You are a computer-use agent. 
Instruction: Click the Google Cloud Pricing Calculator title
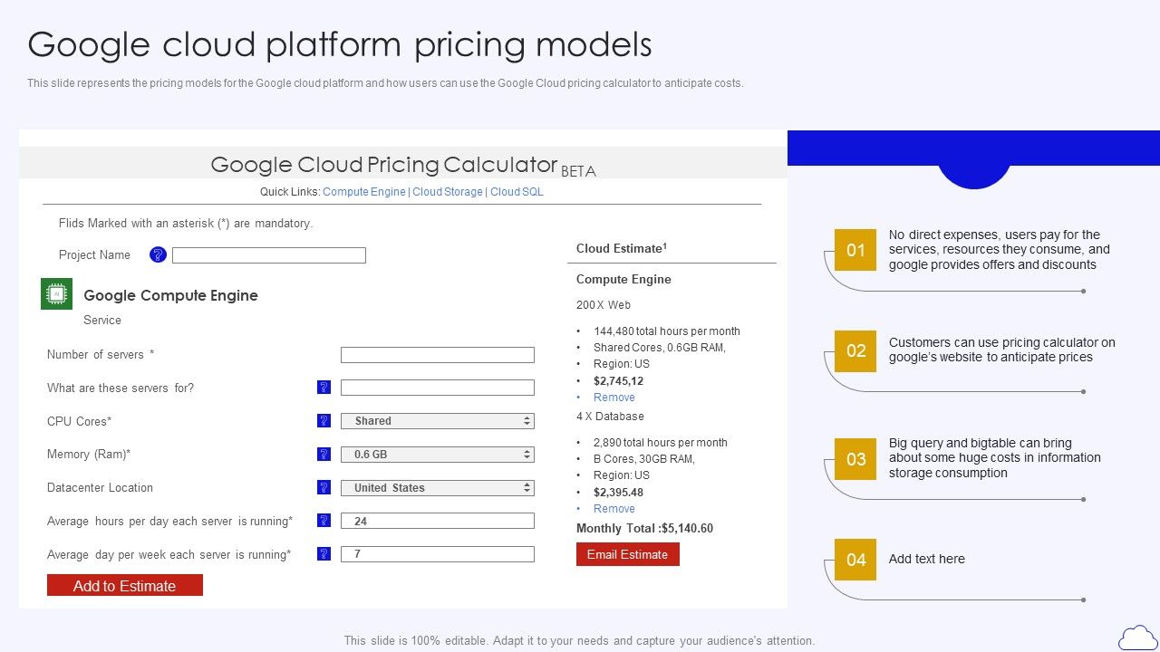click(384, 165)
